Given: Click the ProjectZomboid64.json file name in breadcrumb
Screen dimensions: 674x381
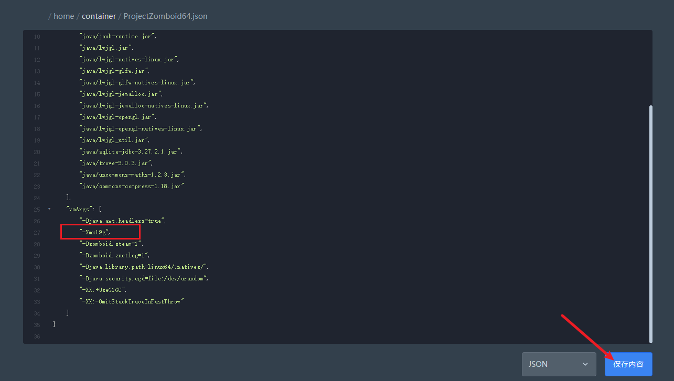Looking at the screenshot, I should pyautogui.click(x=165, y=16).
